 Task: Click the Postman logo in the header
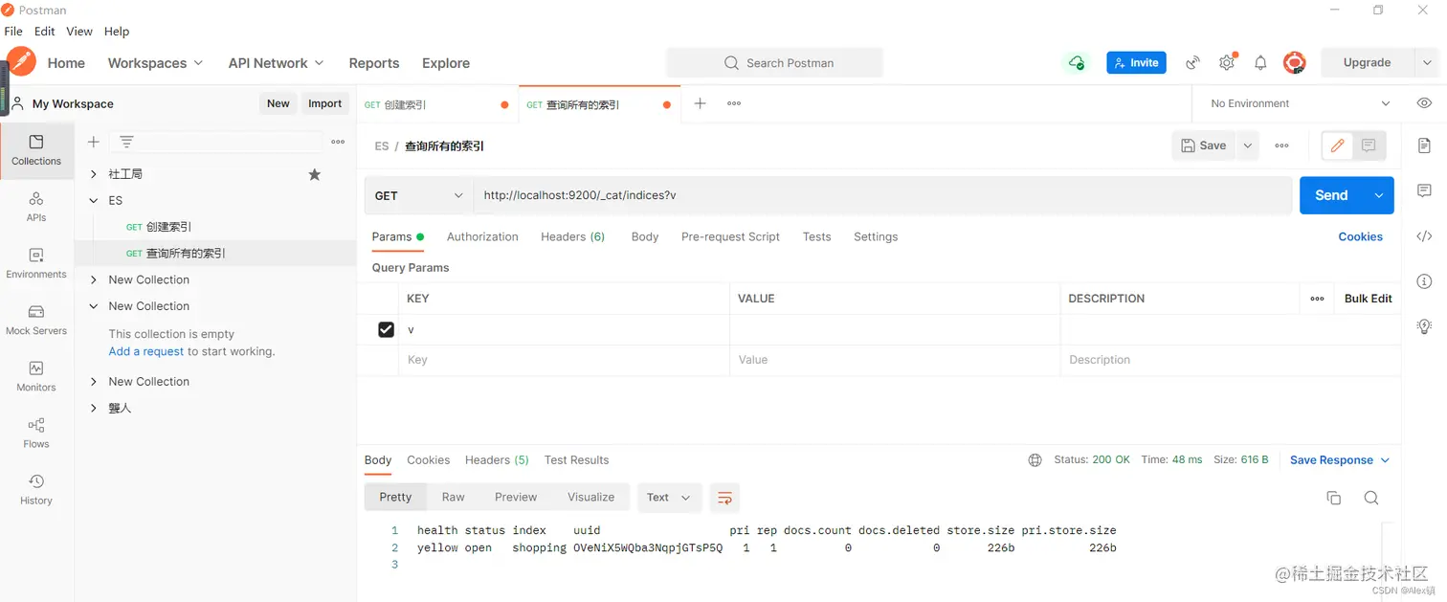click(x=21, y=62)
